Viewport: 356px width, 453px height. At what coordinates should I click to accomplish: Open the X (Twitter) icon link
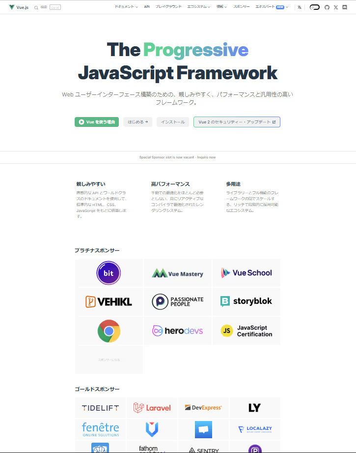pyautogui.click(x=336, y=7)
